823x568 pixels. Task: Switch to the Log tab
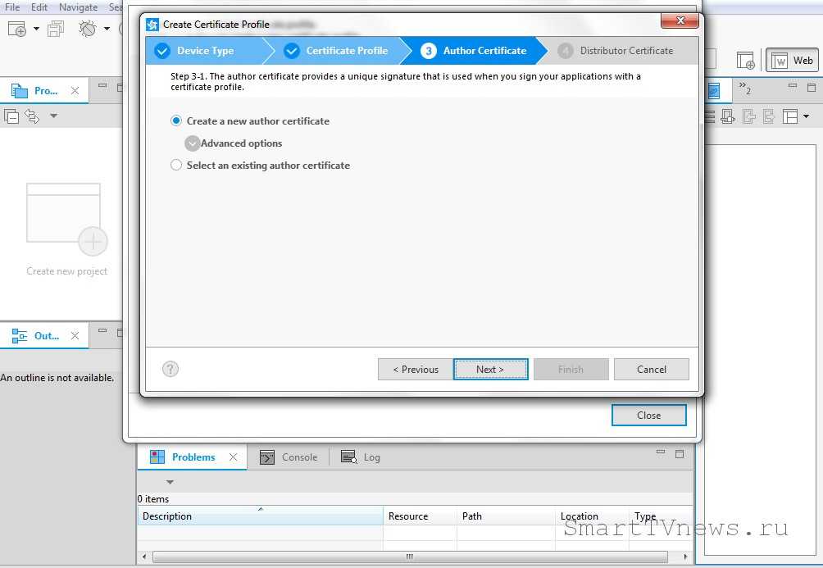361,457
